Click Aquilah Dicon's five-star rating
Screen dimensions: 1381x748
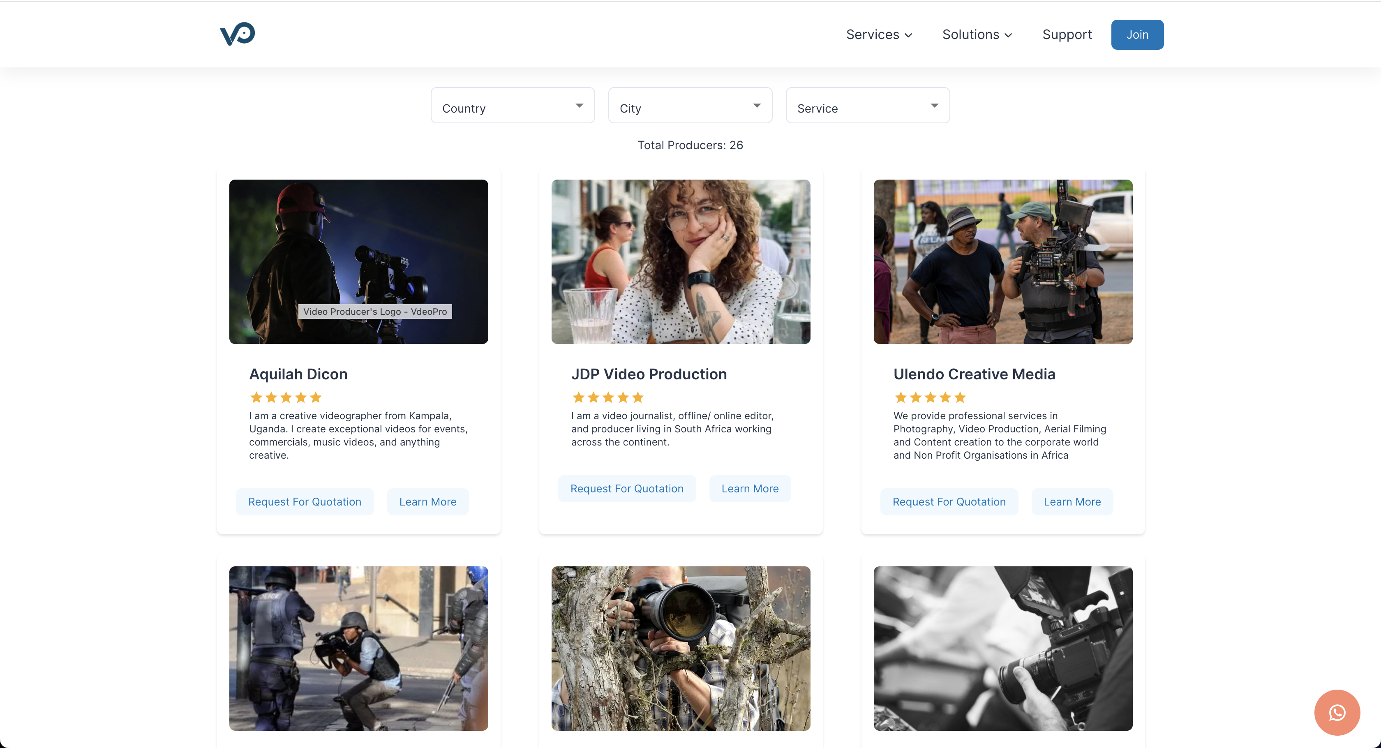point(286,397)
